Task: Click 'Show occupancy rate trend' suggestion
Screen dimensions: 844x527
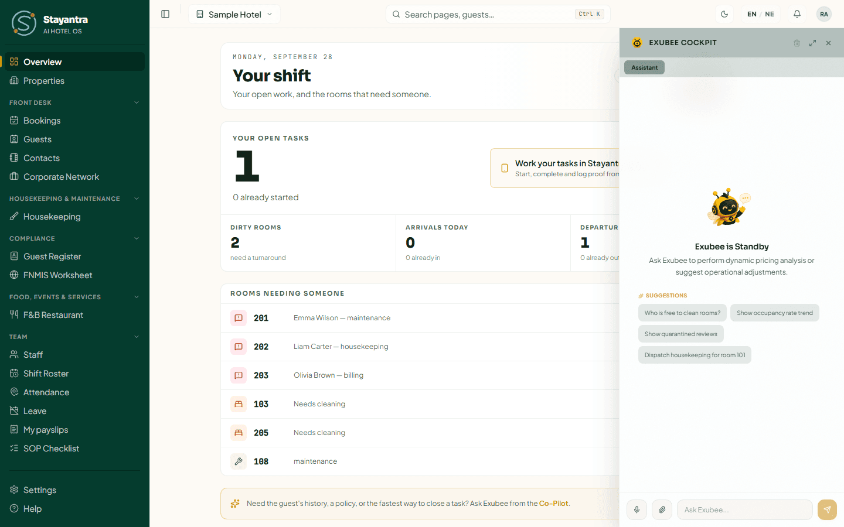Action: (x=775, y=313)
